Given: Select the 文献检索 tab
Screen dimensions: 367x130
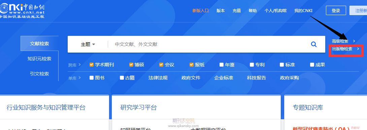Looking at the screenshot, I should tap(39, 44).
